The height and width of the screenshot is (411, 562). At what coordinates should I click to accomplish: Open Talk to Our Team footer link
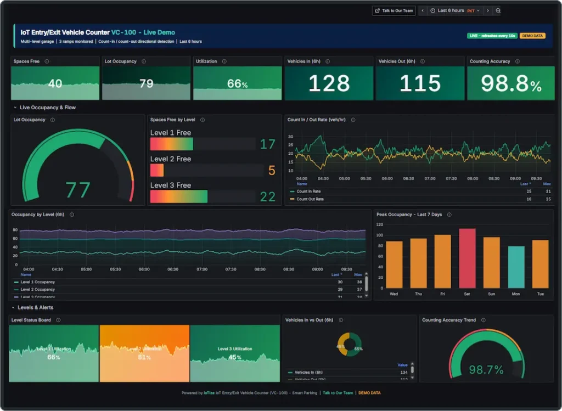point(338,393)
